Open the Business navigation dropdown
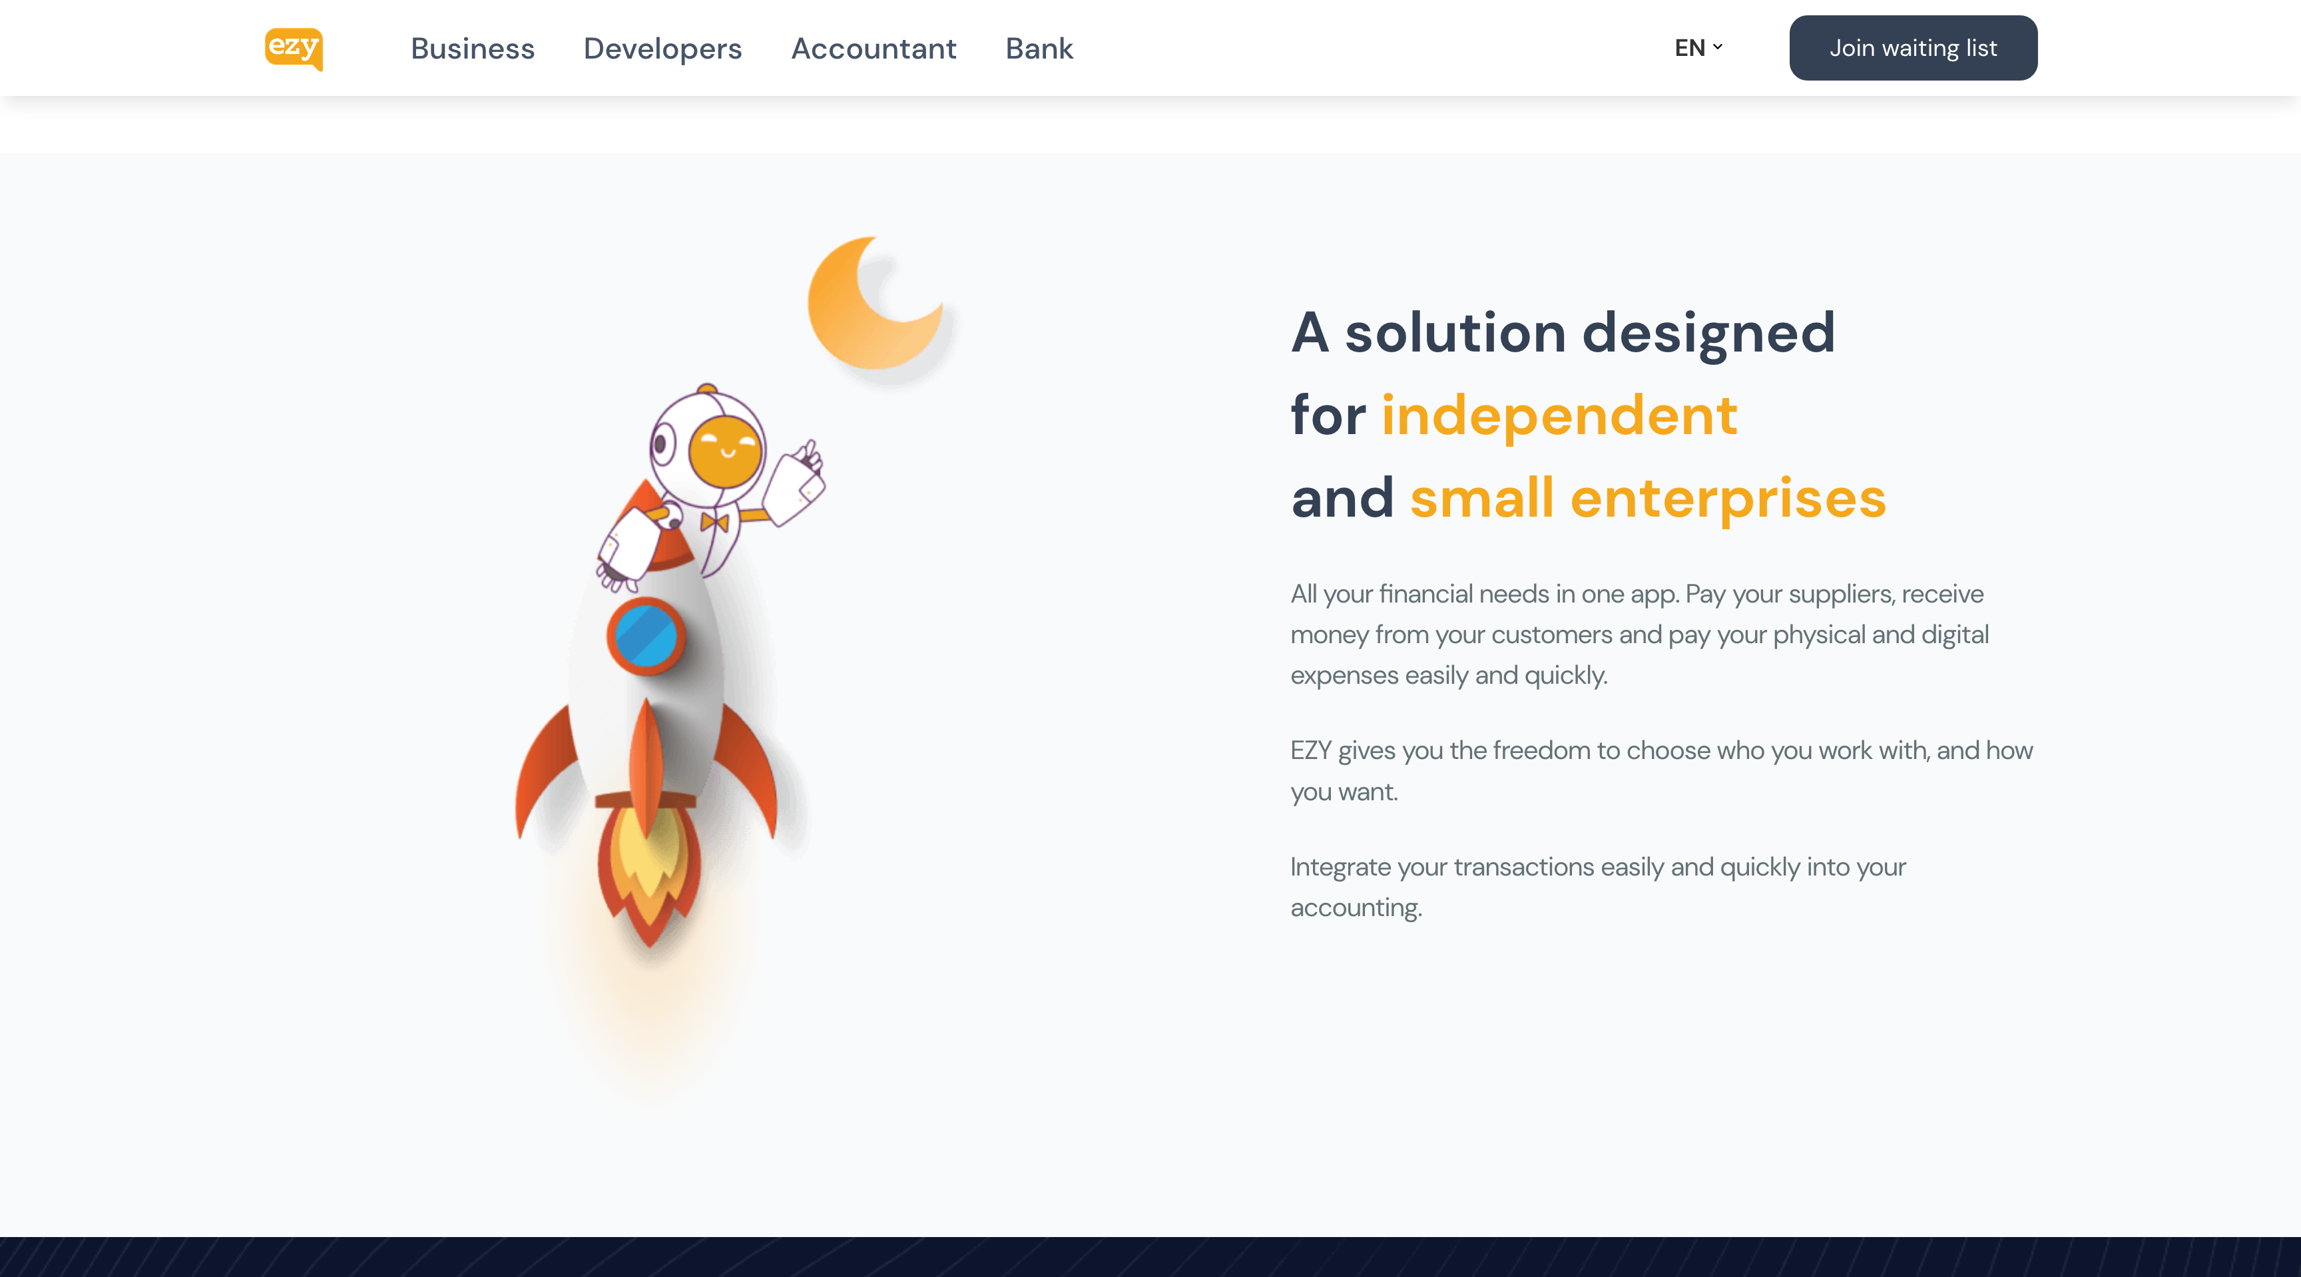2301x1277 pixels. pyautogui.click(x=471, y=47)
